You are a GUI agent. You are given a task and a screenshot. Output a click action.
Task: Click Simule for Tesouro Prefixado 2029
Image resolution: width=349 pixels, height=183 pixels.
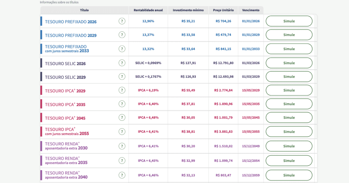(x=289, y=35)
